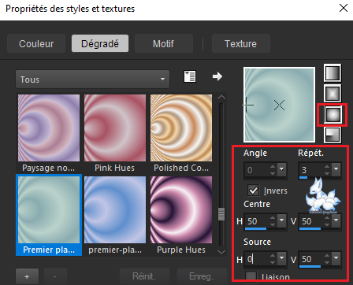The image size is (353, 285).
Task: Select the Pink Hues gradient thumbnail
Action: click(115, 128)
